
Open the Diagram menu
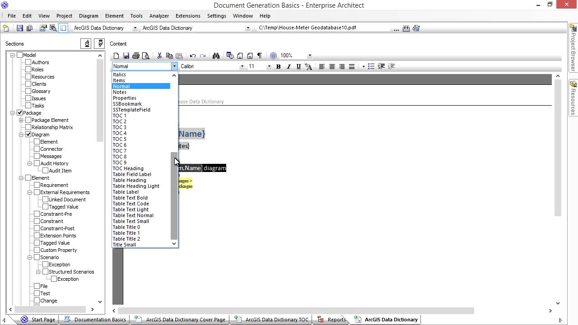(89, 16)
